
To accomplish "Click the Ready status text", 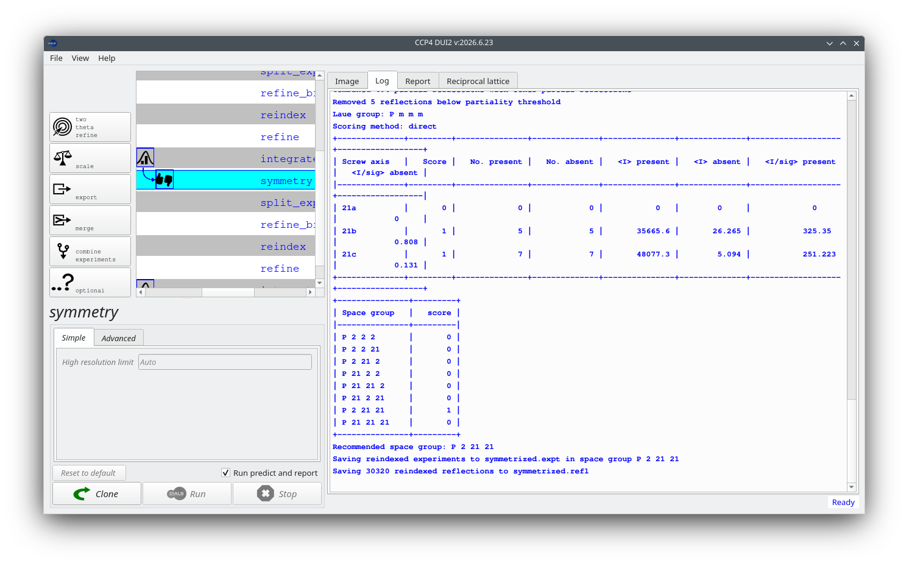I will pyautogui.click(x=843, y=503).
